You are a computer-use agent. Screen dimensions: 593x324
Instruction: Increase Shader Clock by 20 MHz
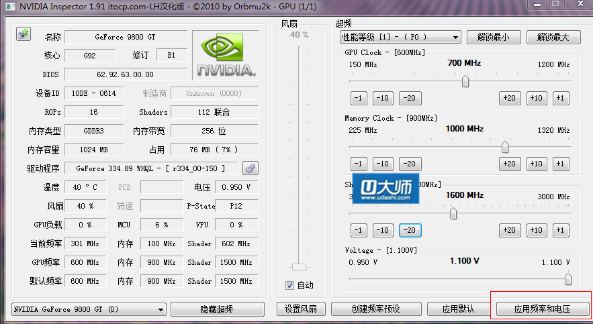tap(510, 230)
